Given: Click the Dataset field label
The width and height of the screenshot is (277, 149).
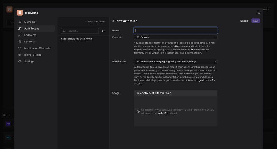Looking at the screenshot, I should tap(117, 37).
